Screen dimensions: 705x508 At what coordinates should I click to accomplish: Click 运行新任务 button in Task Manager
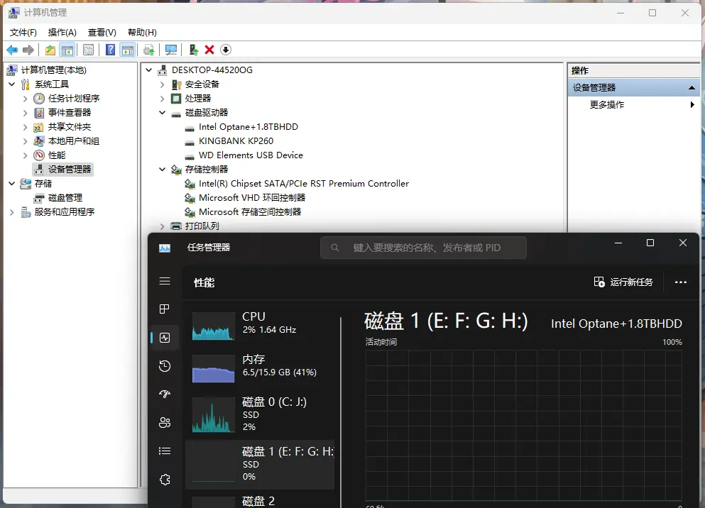[623, 282]
